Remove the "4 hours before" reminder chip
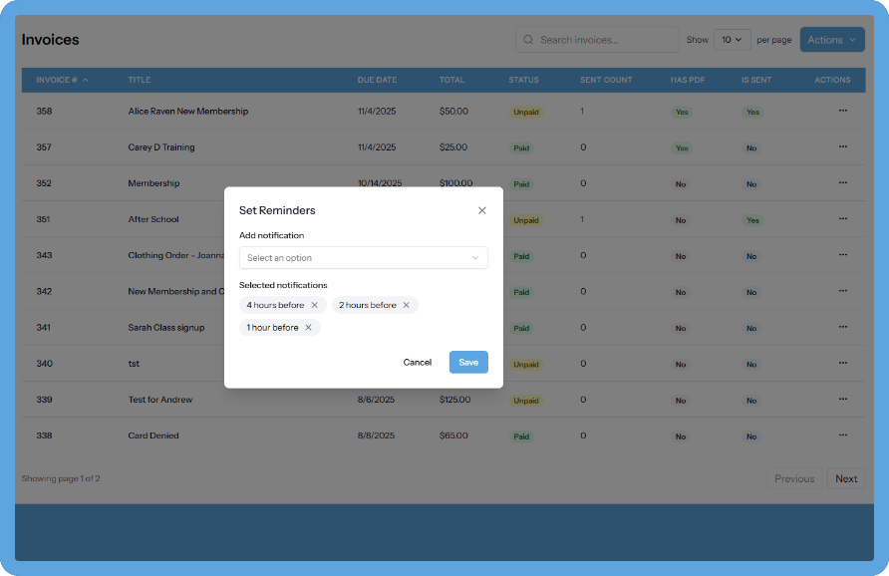This screenshot has height=576, width=889. (315, 305)
